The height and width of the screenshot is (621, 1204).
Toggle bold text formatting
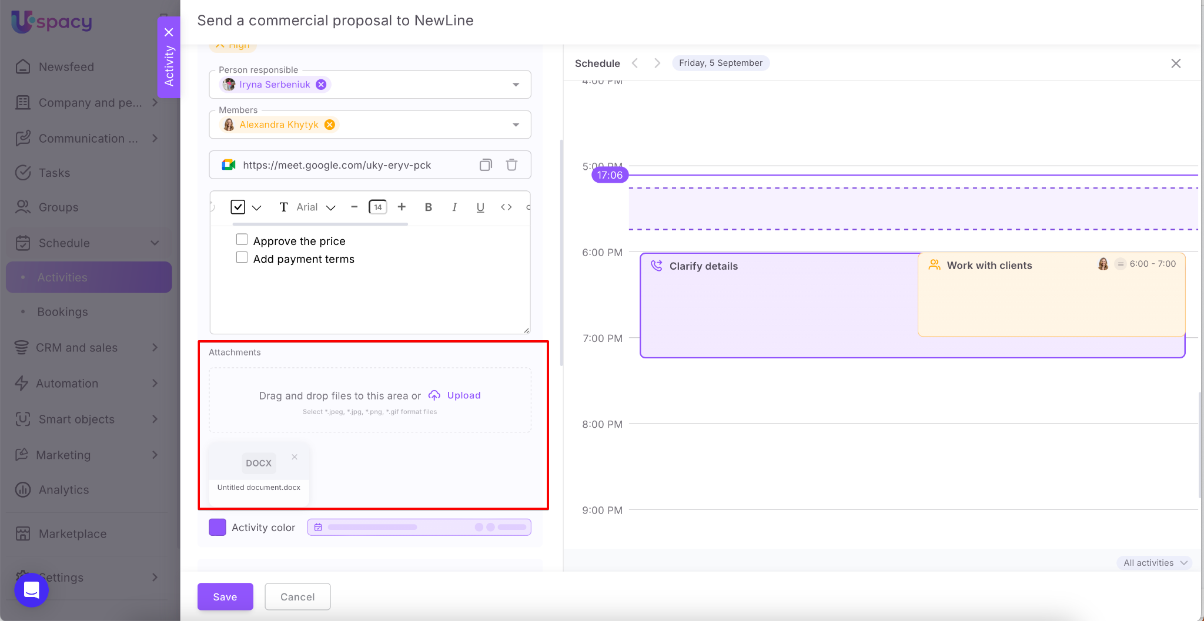tap(428, 207)
